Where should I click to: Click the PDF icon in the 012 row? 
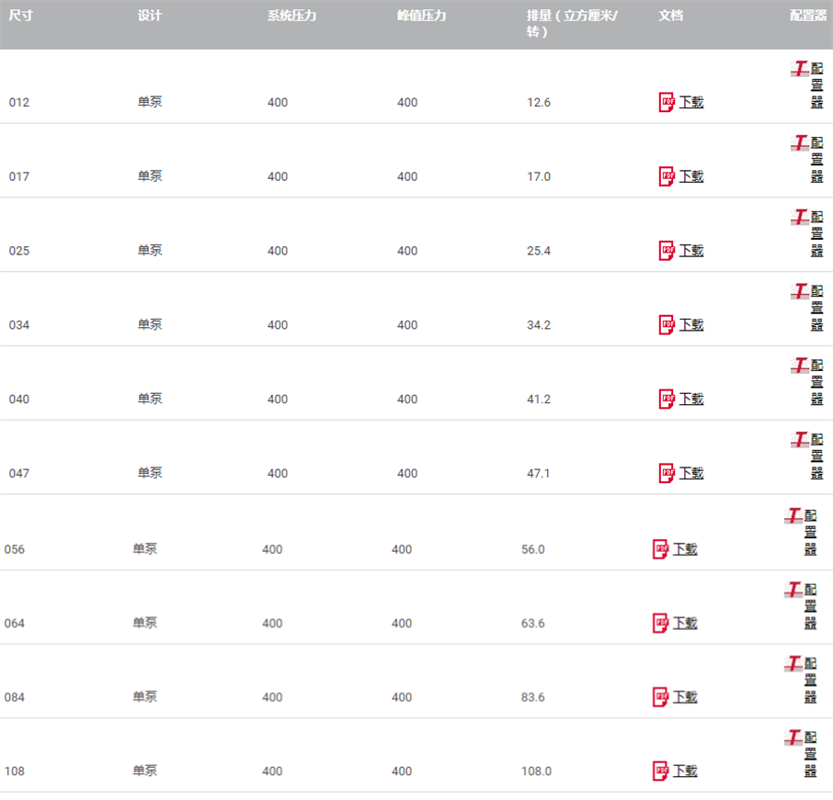click(x=667, y=102)
